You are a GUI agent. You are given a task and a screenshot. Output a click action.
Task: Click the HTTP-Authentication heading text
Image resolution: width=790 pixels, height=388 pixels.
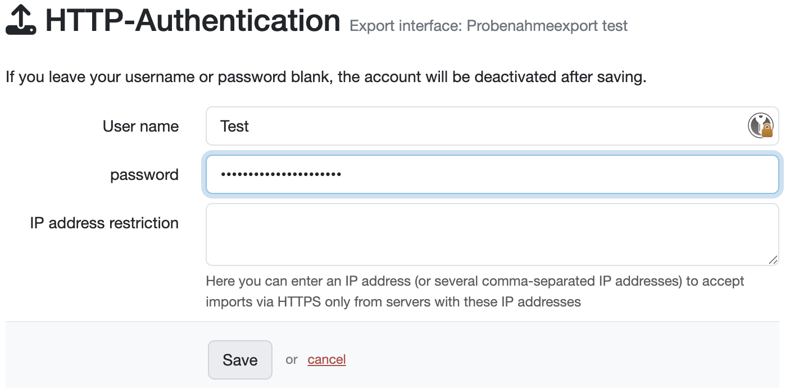(x=193, y=21)
